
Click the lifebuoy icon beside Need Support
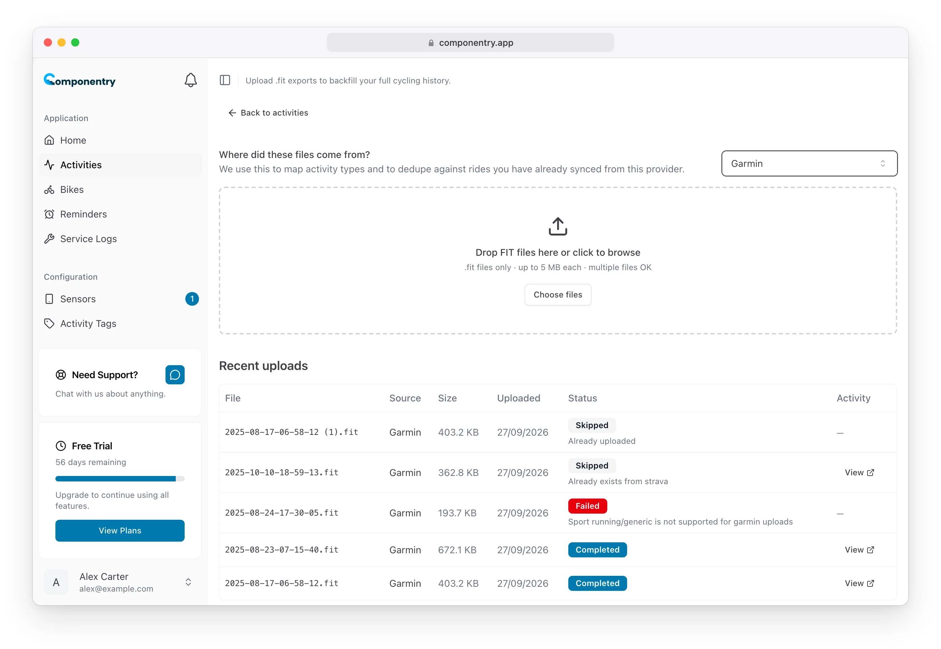click(61, 374)
